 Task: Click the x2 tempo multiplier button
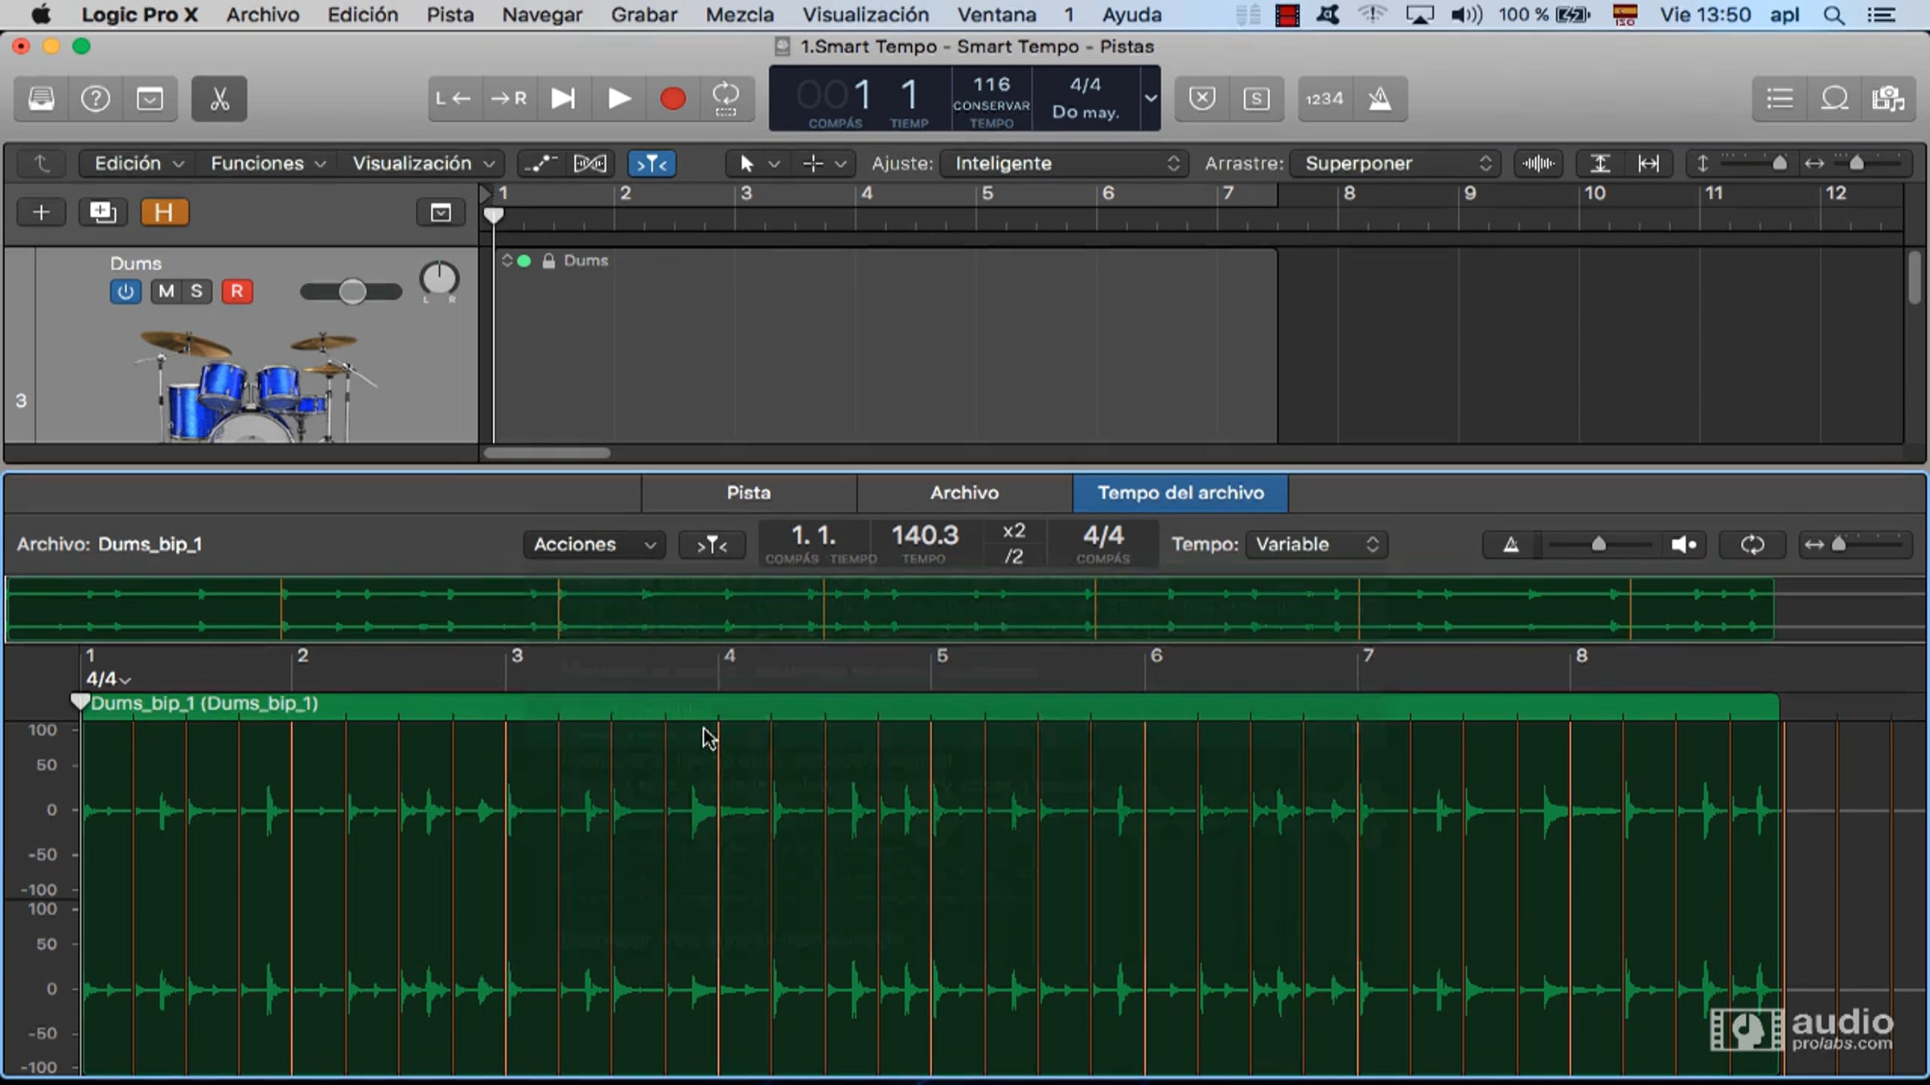1013,531
